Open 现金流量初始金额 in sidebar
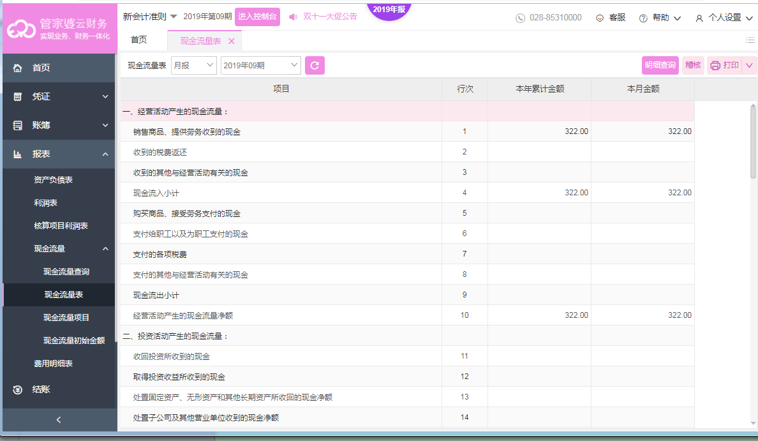Image resolution: width=758 pixels, height=441 pixels. (74, 340)
